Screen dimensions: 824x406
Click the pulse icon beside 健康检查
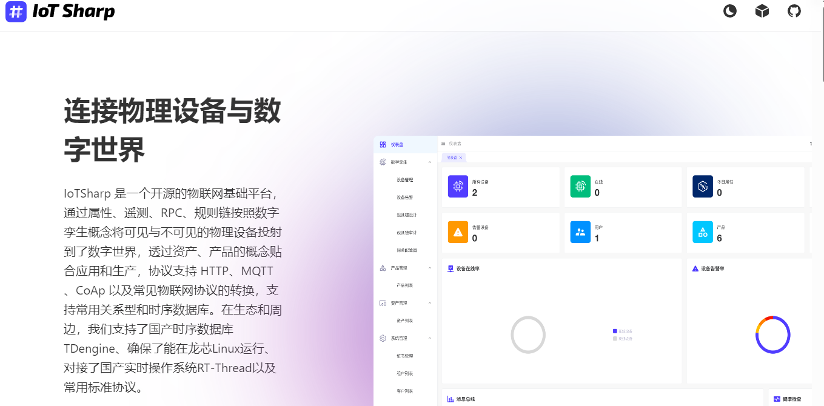(x=777, y=399)
